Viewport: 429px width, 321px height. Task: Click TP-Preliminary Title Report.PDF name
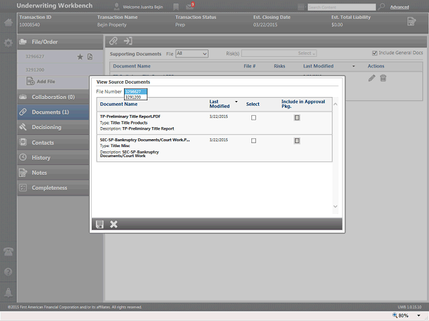130,116
